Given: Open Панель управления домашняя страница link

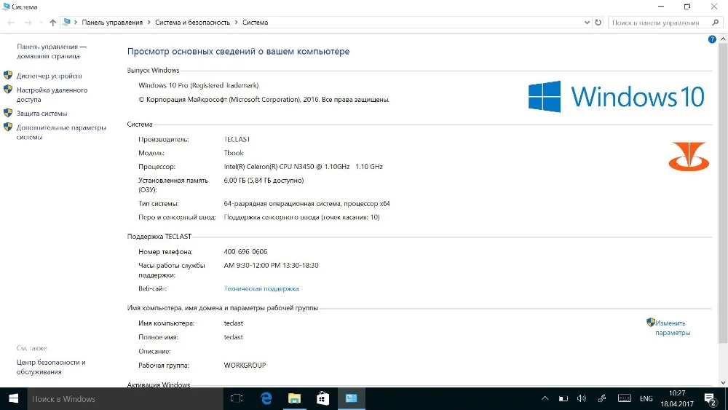Looking at the screenshot, I should point(52,51).
